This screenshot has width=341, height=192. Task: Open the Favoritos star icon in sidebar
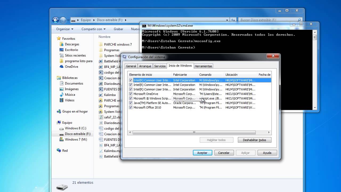(59, 38)
